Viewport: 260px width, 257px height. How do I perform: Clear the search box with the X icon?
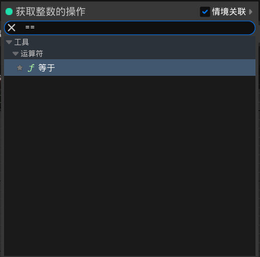12,28
